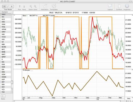Screen dimensions: 133x102
Task: Go to next symbol with Next arrow
Action: pos(24,6)
